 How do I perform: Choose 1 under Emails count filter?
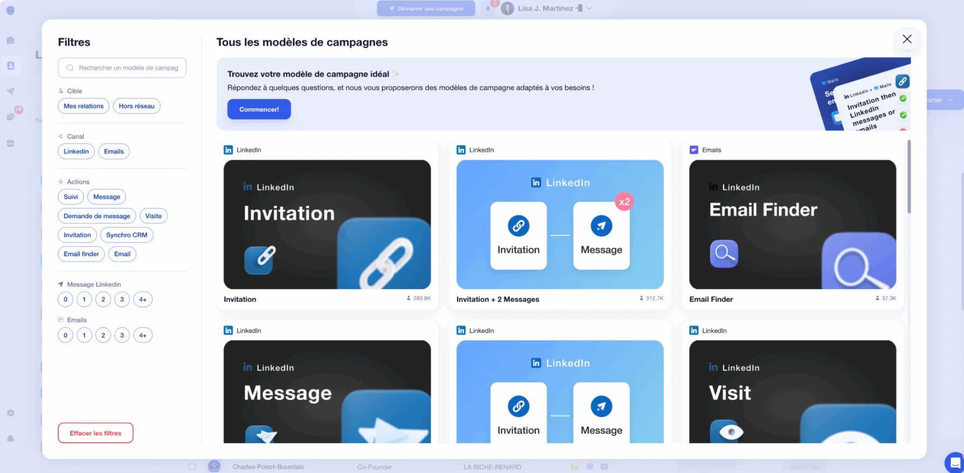coord(84,335)
